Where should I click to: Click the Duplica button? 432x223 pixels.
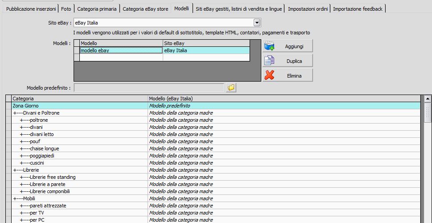(288, 61)
